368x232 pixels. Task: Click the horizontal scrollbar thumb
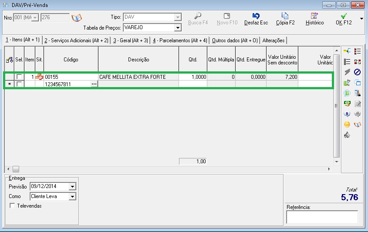point(16,169)
